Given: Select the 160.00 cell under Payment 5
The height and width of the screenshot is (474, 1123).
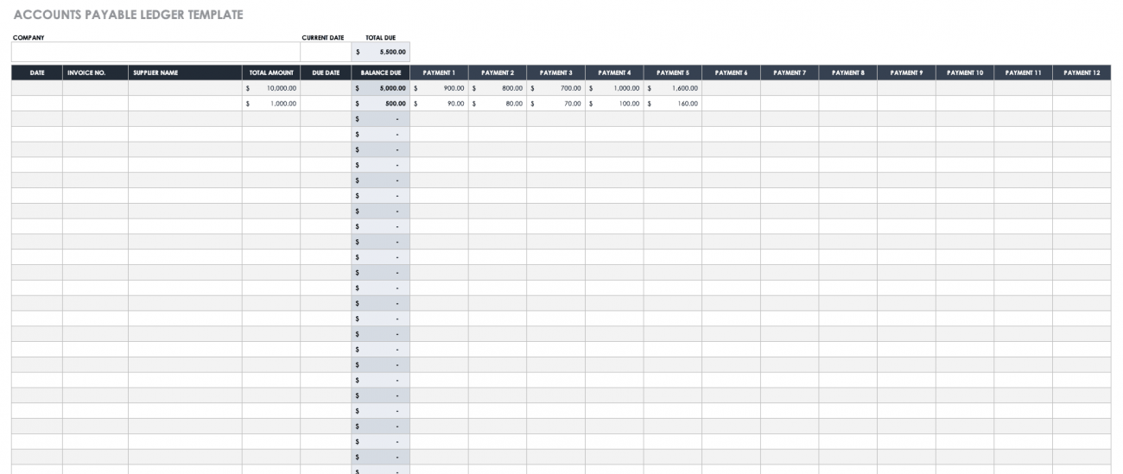Looking at the screenshot, I should tap(672, 104).
